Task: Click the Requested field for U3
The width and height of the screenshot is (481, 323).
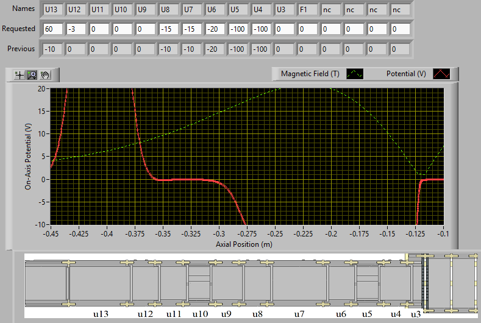Action: pyautogui.click(x=285, y=29)
